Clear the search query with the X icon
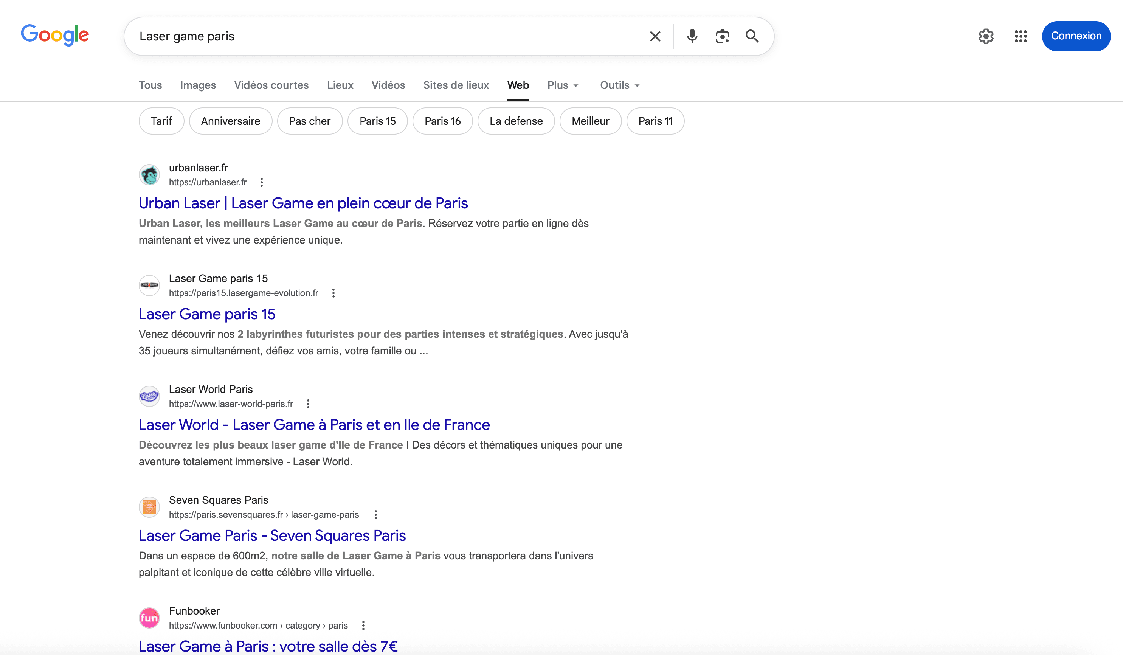This screenshot has width=1123, height=655. coord(655,36)
